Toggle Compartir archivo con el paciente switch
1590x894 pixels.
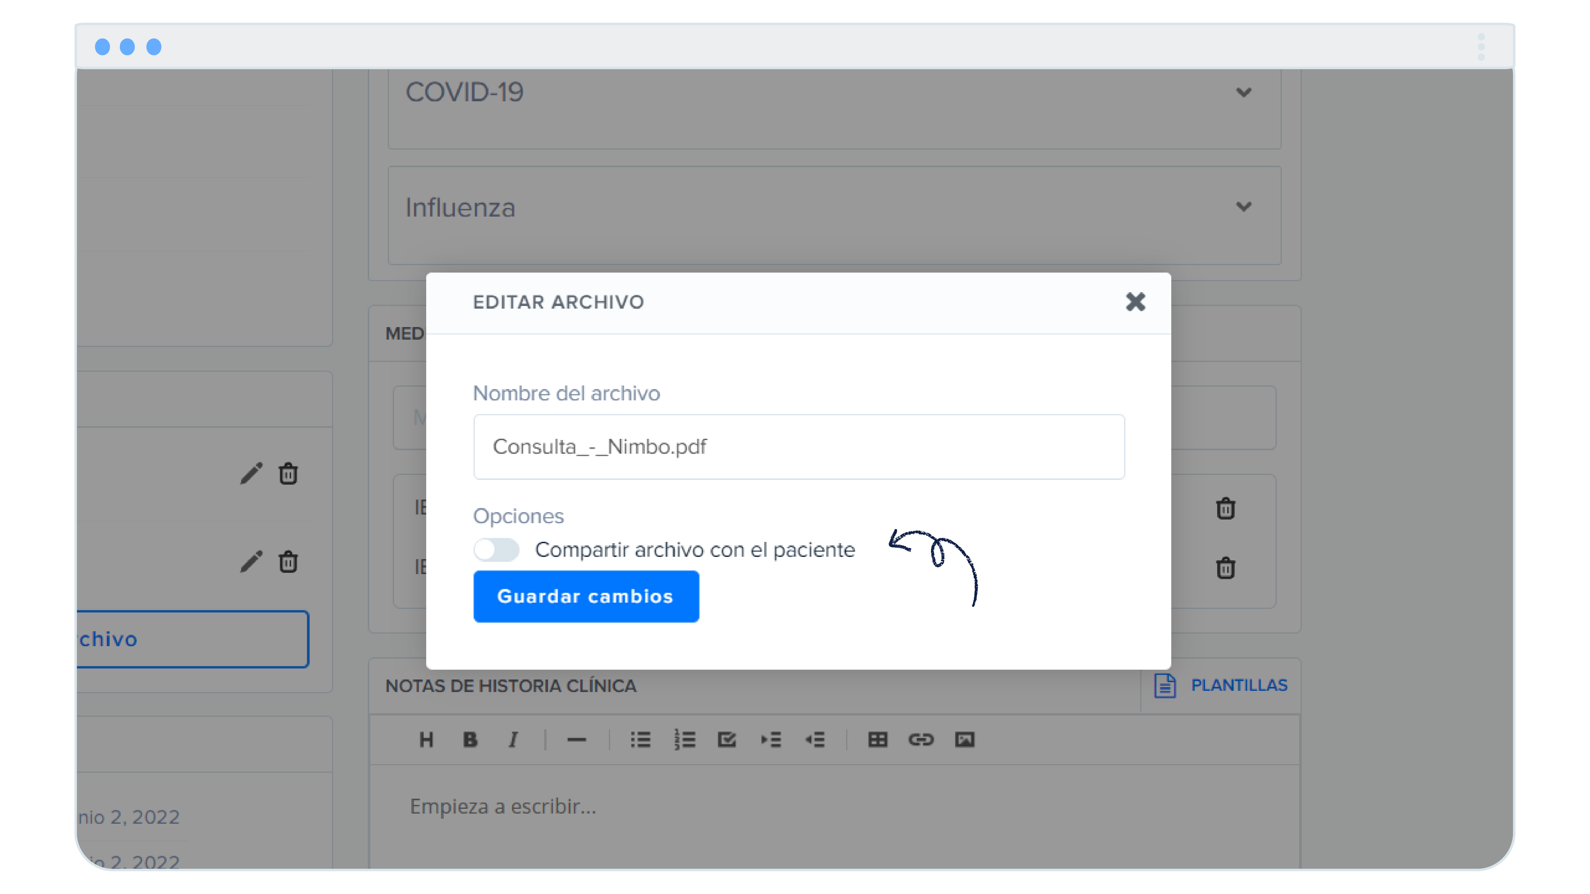click(496, 549)
